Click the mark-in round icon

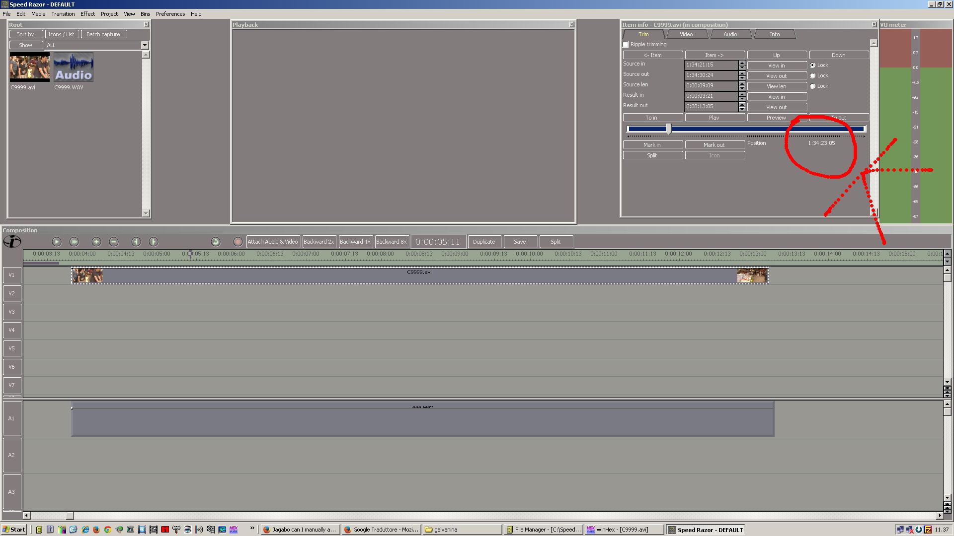tap(136, 242)
